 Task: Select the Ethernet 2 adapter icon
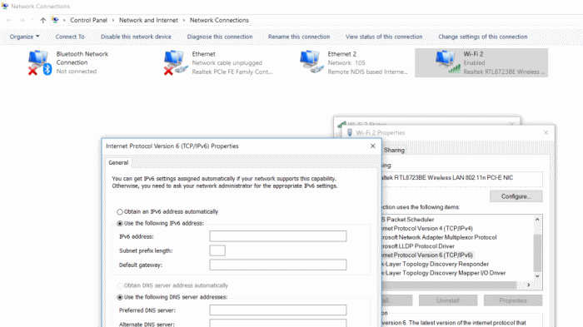pyautogui.click(x=311, y=62)
